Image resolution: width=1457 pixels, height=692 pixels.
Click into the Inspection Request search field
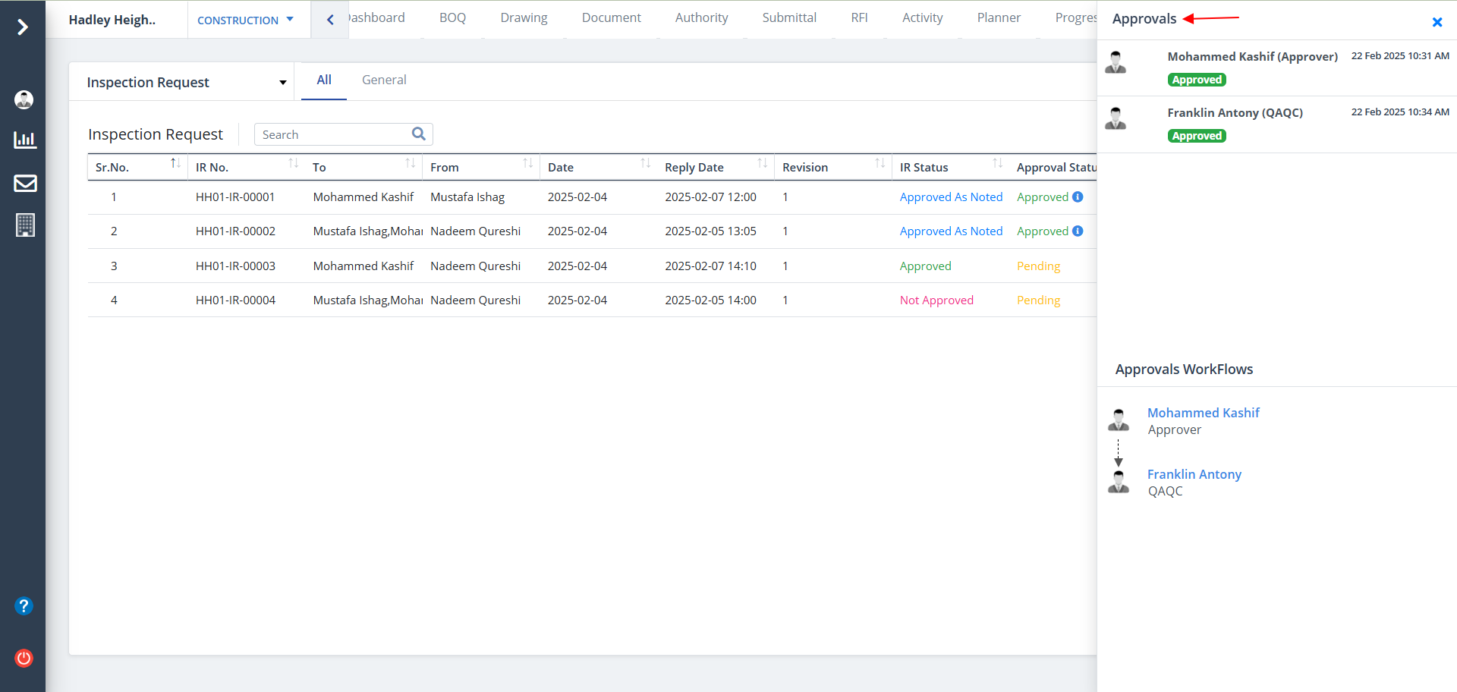tap(332, 135)
